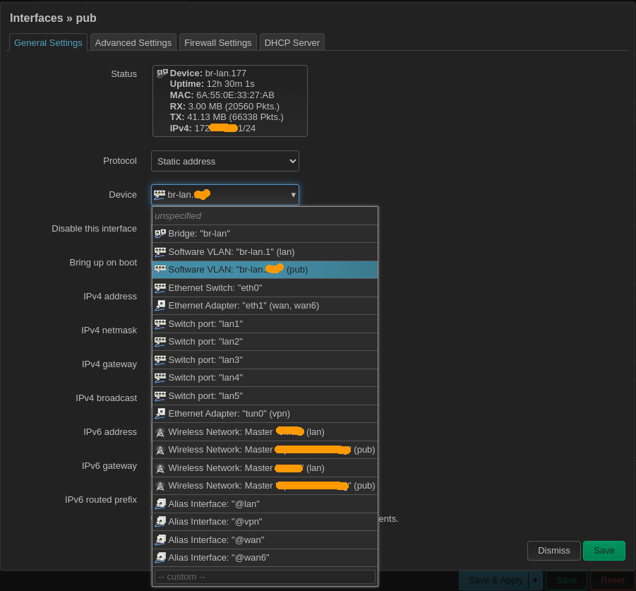
Task: Click the bridge icon beside "br-lan"
Action: click(160, 234)
